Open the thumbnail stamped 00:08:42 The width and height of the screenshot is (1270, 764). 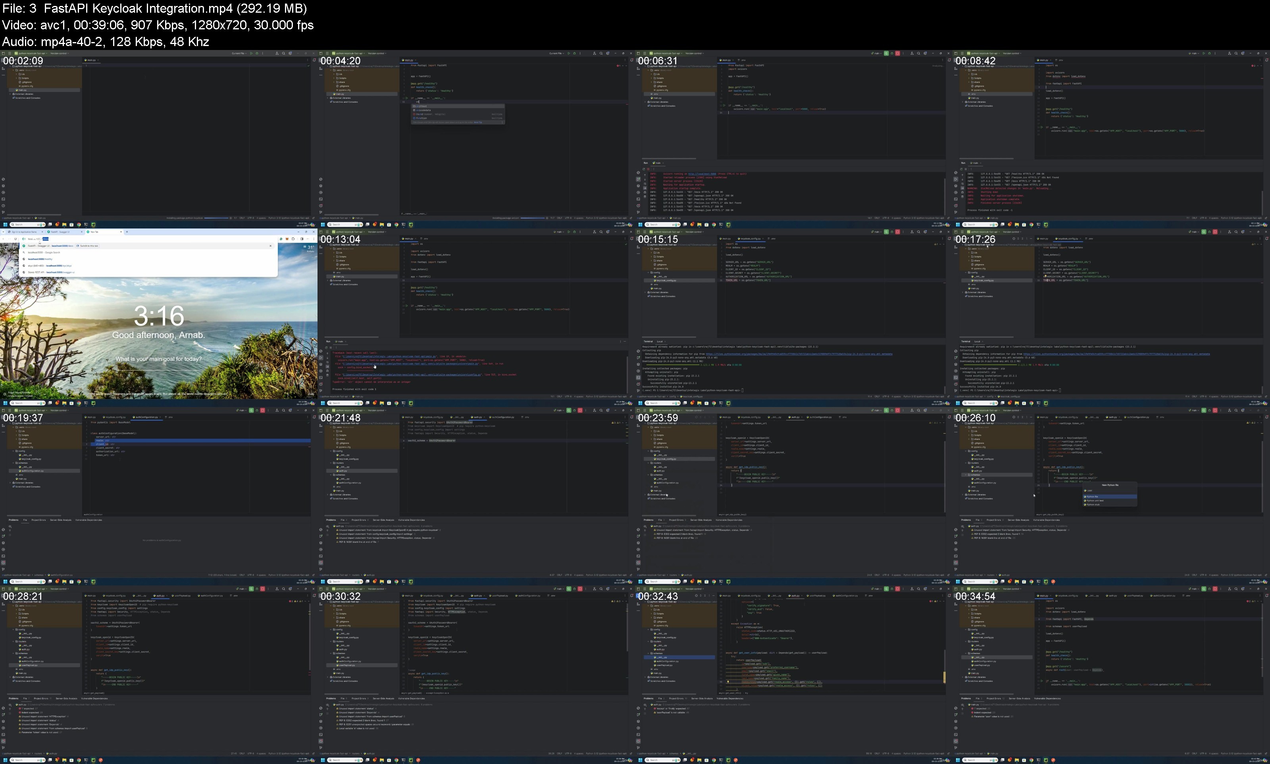(x=1111, y=139)
